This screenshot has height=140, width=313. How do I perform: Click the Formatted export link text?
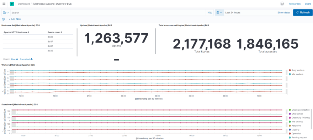pyautogui.click(x=25, y=59)
